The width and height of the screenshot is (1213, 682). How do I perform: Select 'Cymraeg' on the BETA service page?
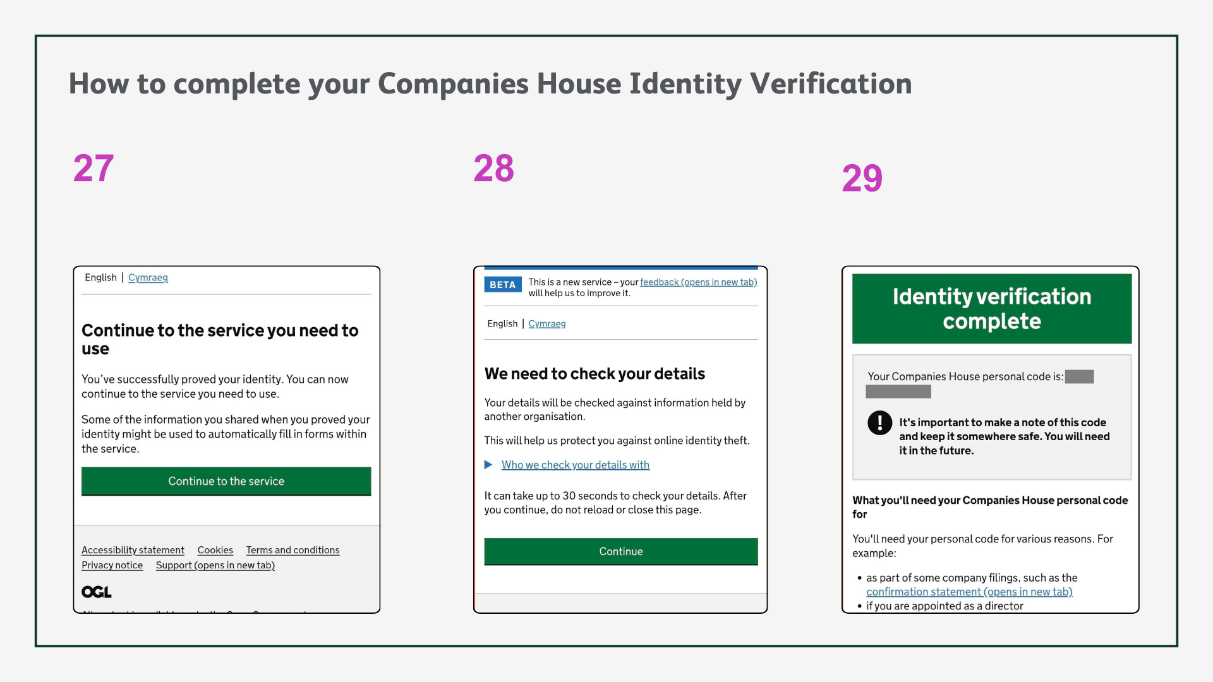546,323
